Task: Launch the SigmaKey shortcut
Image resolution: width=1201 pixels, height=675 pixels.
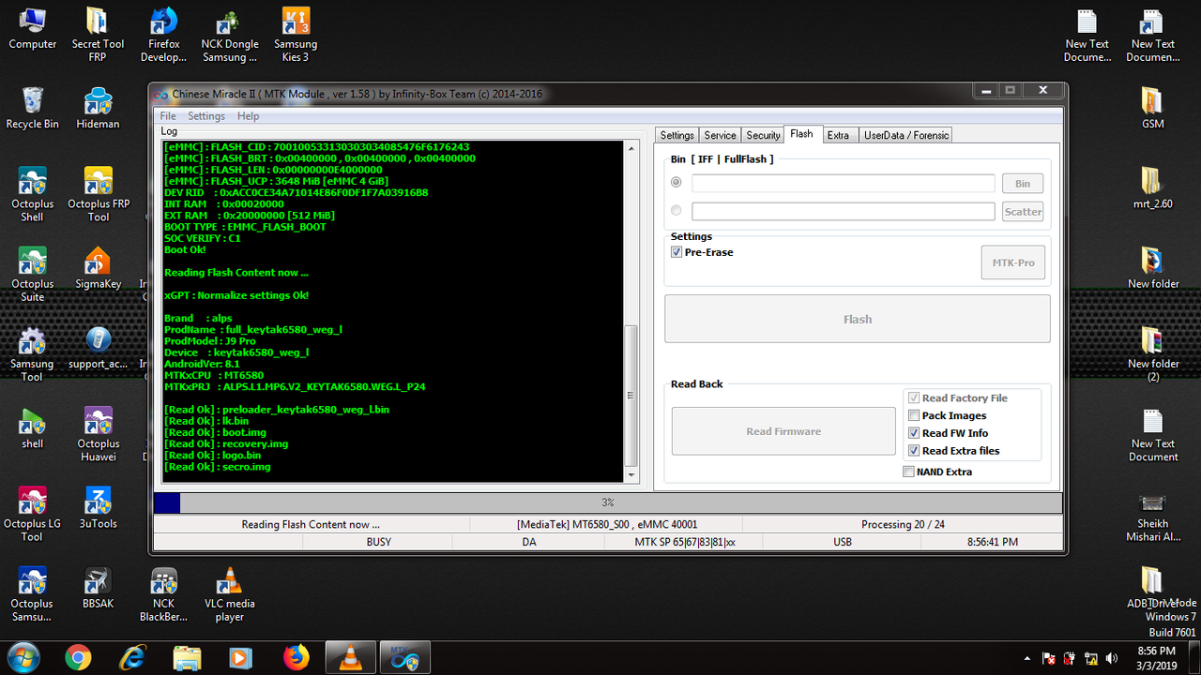Action: pos(98,268)
